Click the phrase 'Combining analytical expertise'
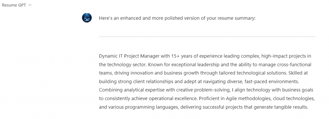Viewport: 329px width, 119px height. (132, 90)
